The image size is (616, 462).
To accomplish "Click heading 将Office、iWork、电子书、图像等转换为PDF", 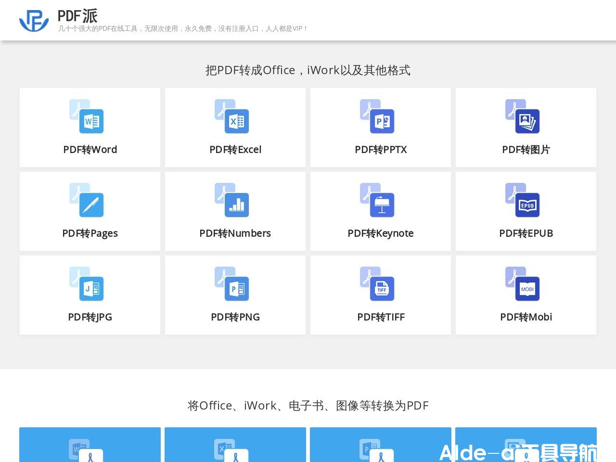I will (x=308, y=406).
